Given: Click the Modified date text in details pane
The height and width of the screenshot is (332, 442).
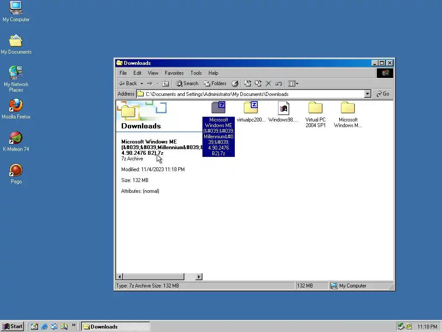Looking at the screenshot, I should 153,169.
